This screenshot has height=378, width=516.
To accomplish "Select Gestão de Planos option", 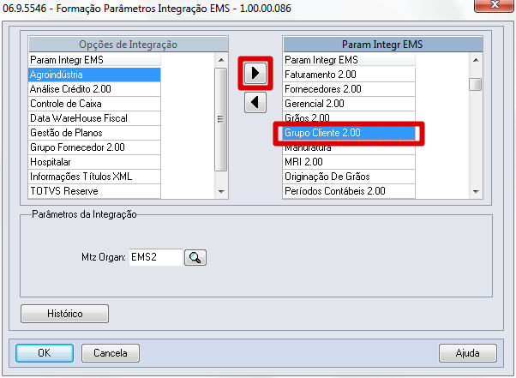I will tap(94, 133).
